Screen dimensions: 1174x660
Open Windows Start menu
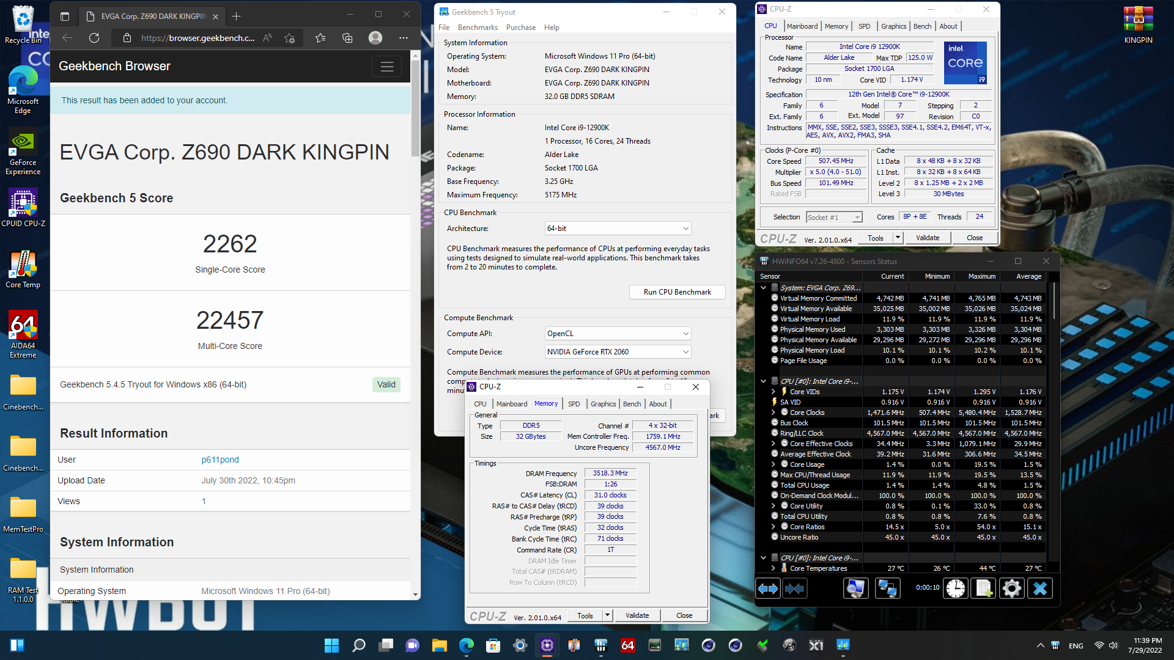coord(331,645)
